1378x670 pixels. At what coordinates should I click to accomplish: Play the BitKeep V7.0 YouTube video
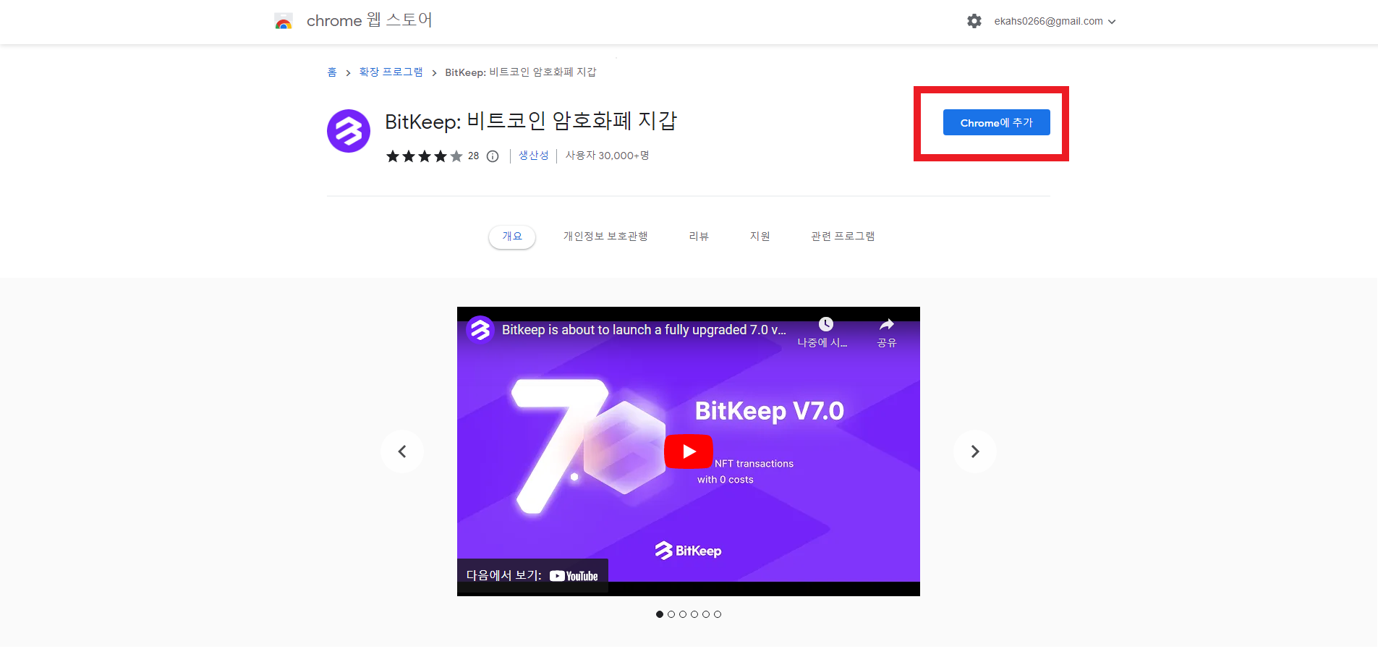[688, 451]
